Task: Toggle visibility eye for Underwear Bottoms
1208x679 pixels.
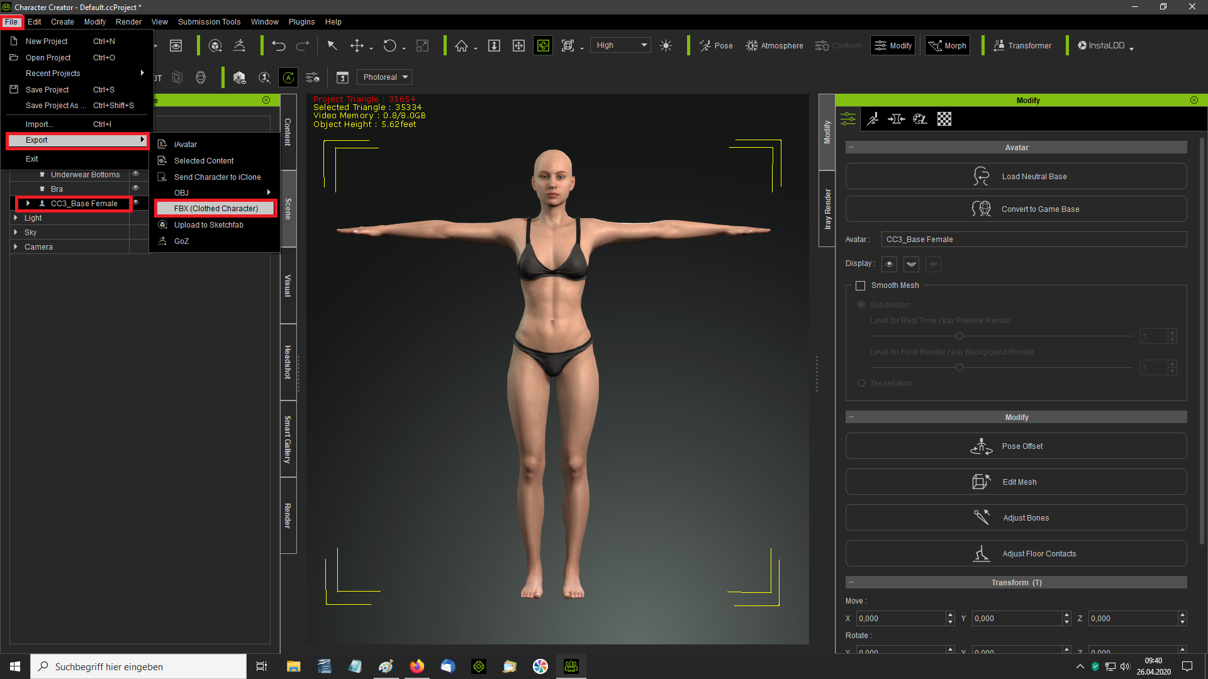Action: [135, 174]
